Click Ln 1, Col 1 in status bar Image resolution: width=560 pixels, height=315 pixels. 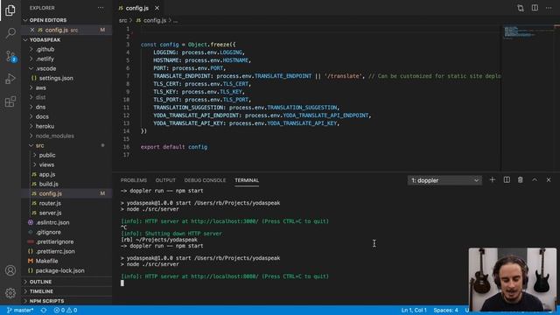[x=414, y=310]
